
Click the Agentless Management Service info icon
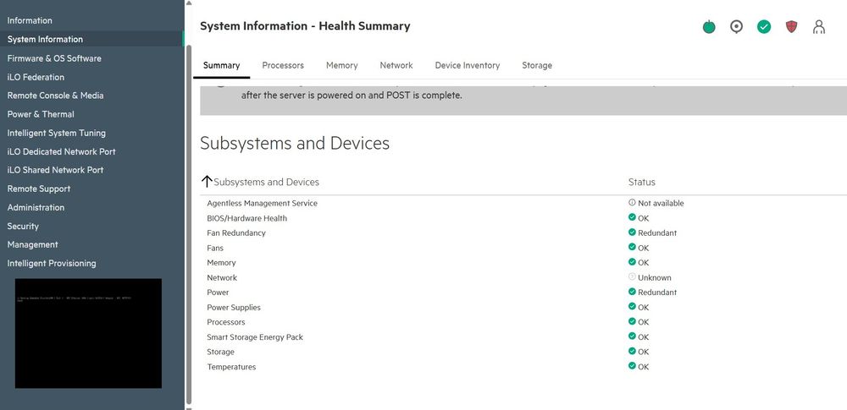click(632, 203)
